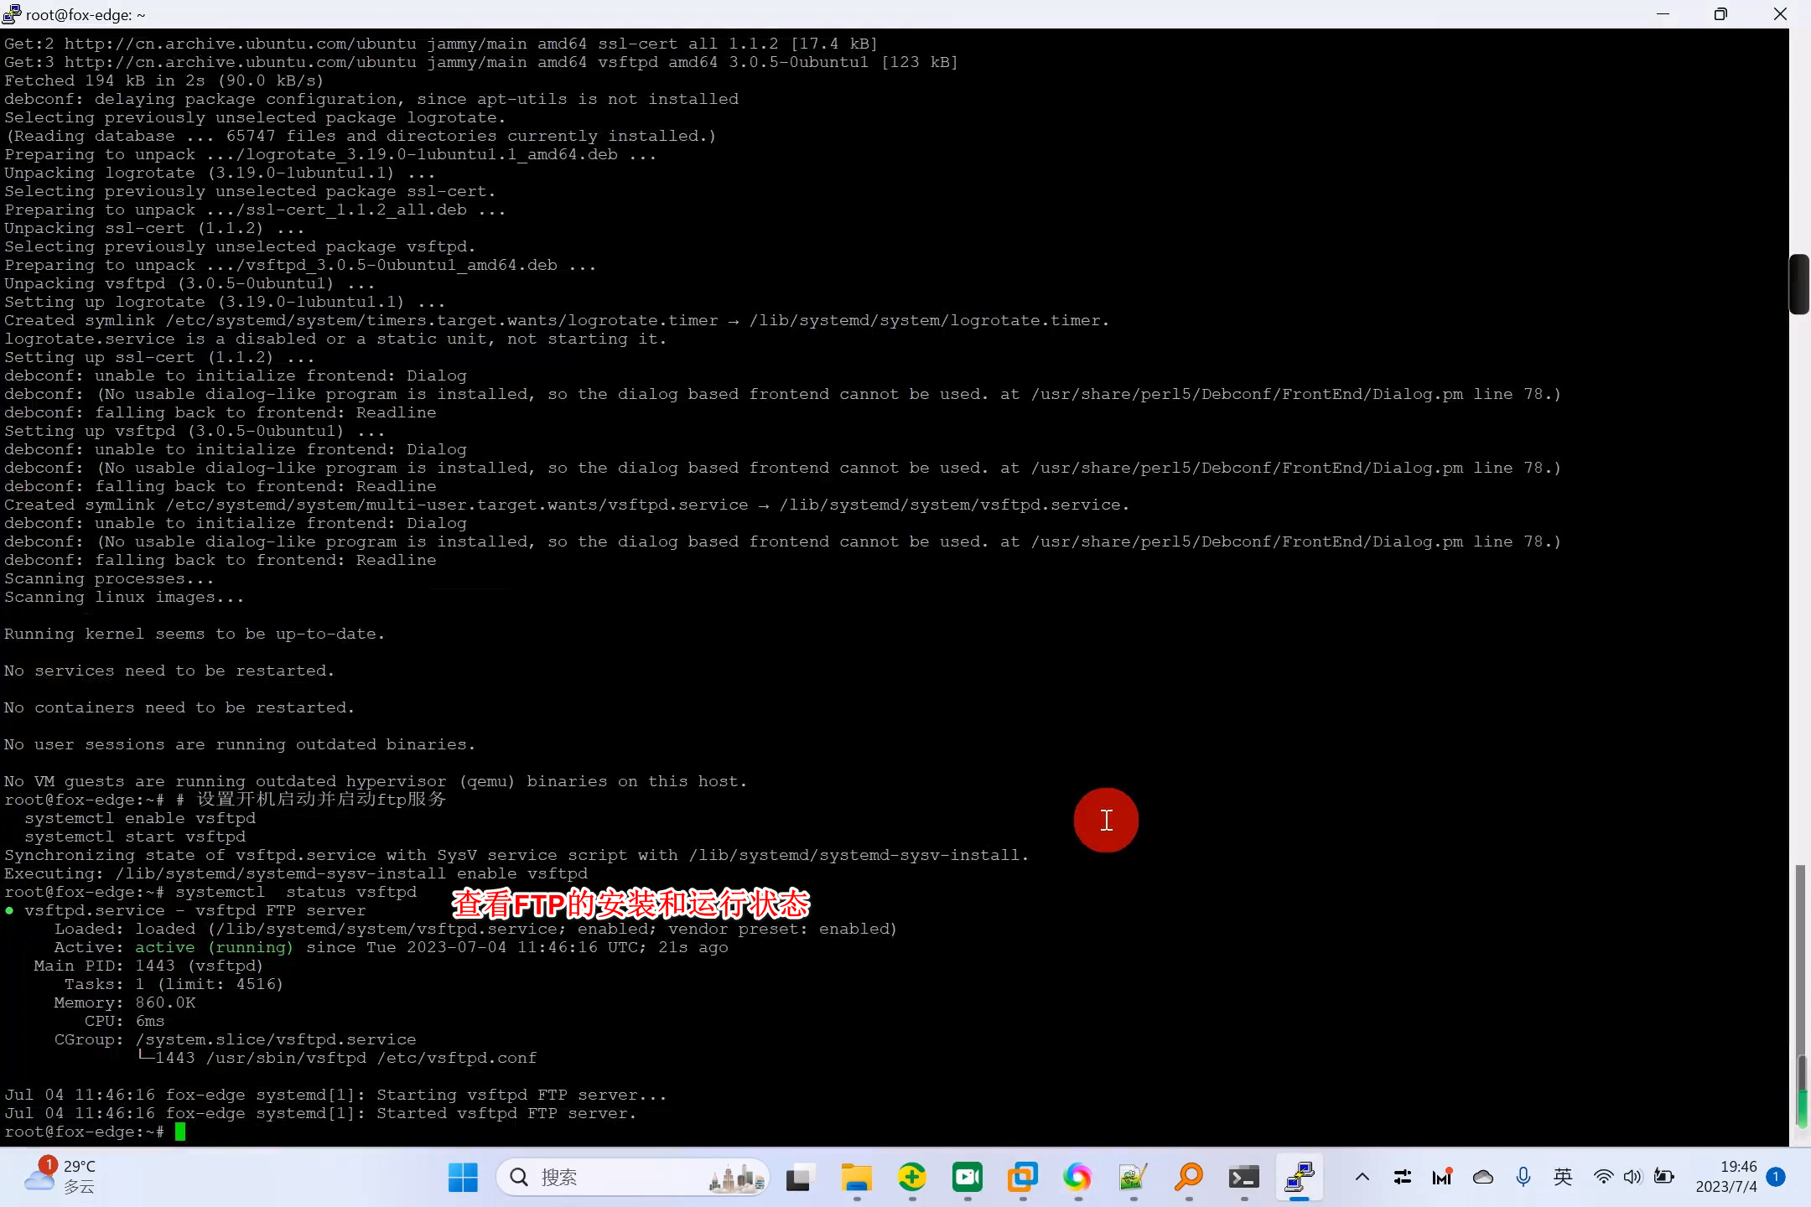Click the microphone tray icon
1811x1207 pixels.
[1523, 1178]
